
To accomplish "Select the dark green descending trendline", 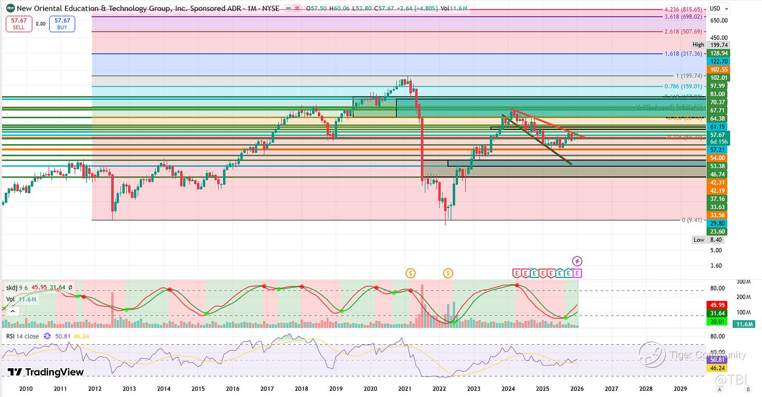I will click(x=536, y=139).
